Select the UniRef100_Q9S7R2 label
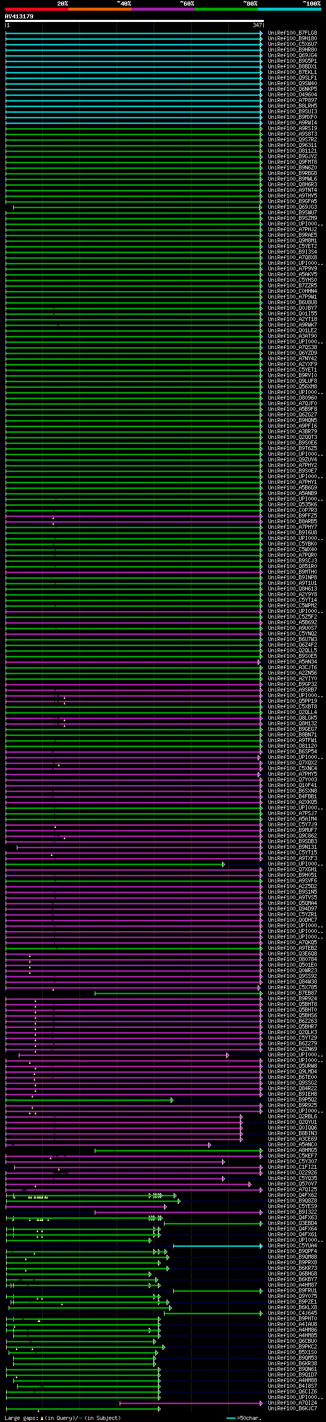 pyautogui.click(x=292, y=140)
